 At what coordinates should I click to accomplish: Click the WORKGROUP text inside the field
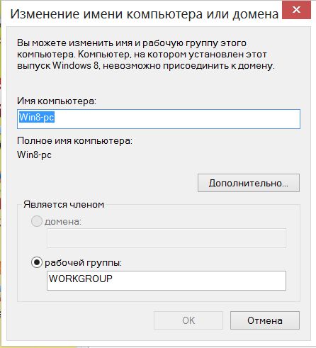click(81, 279)
